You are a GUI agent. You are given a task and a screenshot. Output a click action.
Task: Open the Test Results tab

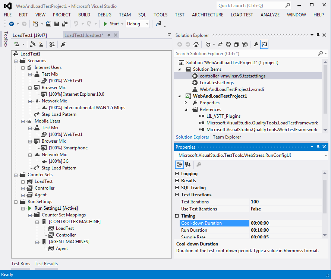tap(46, 264)
